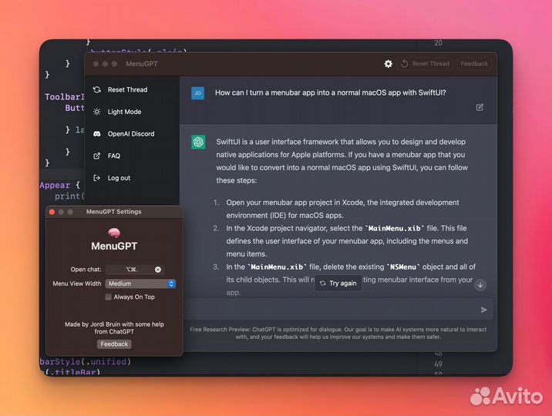Click the ChatGPT logo avatar
Screen dimensions: 552x416
[x=198, y=142]
